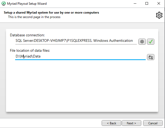Screen dimensions: 165x128
Task: Click the 'Database connection:' label
Action: [27, 35]
